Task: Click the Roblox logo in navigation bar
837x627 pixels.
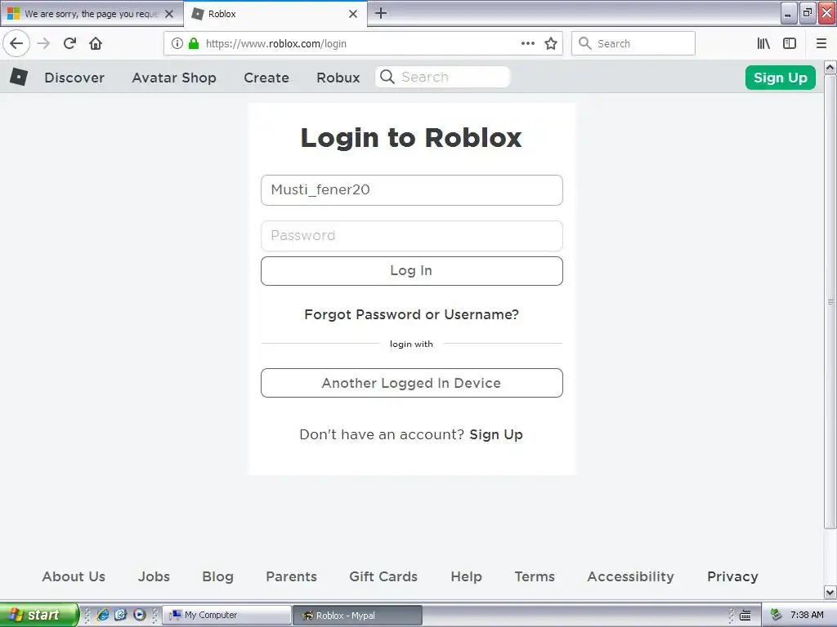Action: 19,78
